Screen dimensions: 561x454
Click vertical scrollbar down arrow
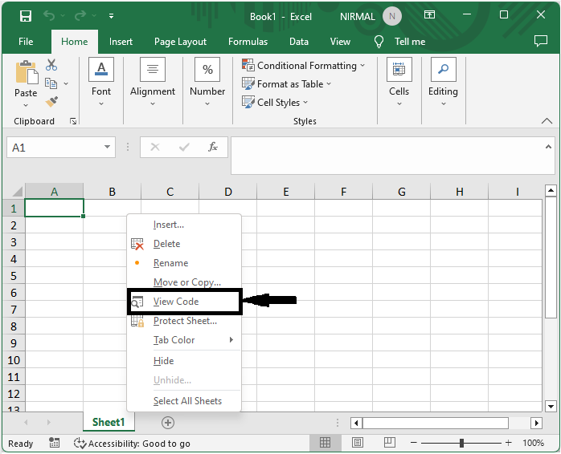click(551, 406)
